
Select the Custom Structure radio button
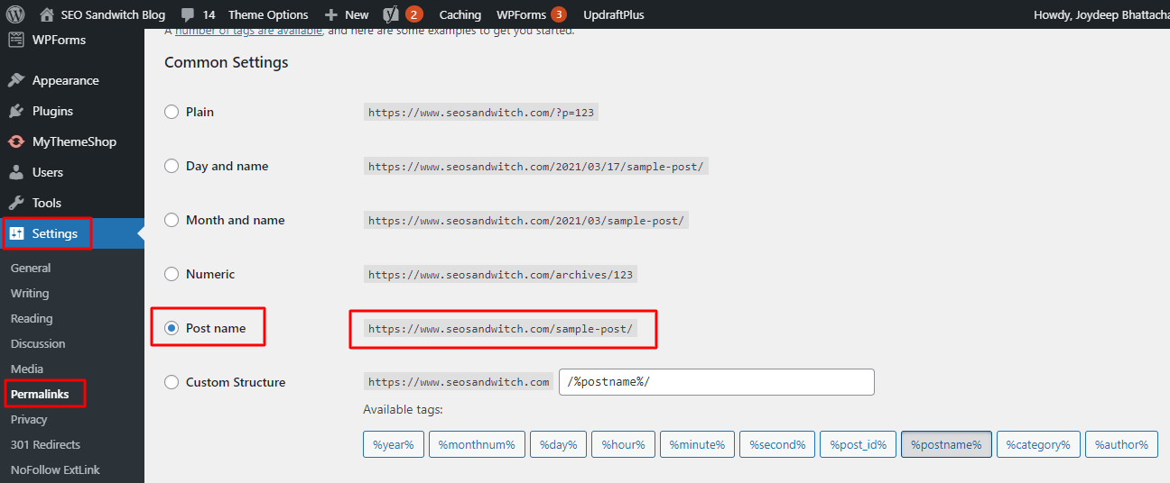click(x=172, y=382)
